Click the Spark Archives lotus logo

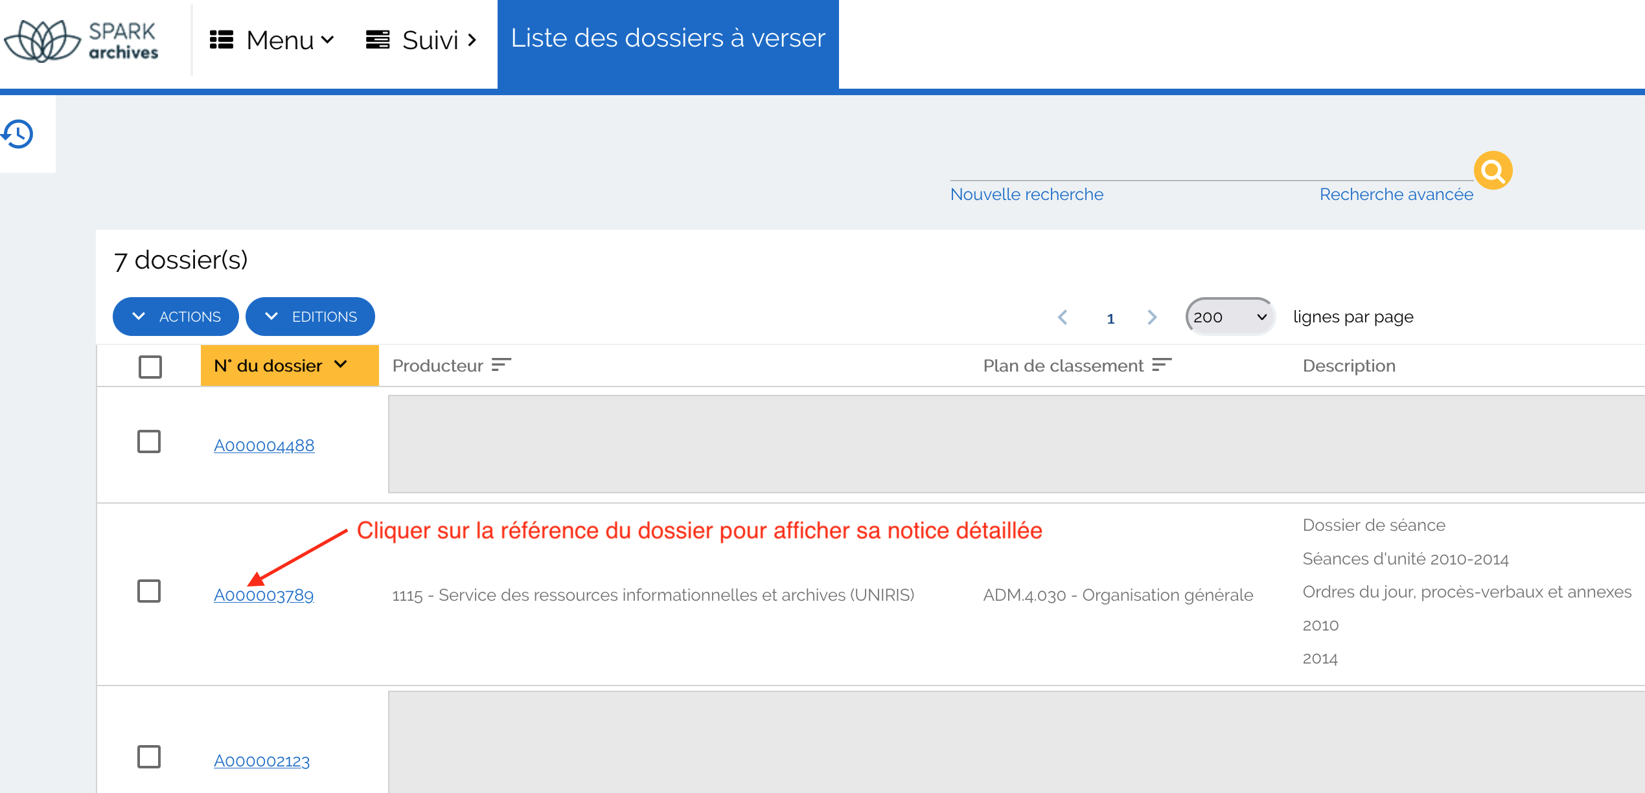point(43,41)
